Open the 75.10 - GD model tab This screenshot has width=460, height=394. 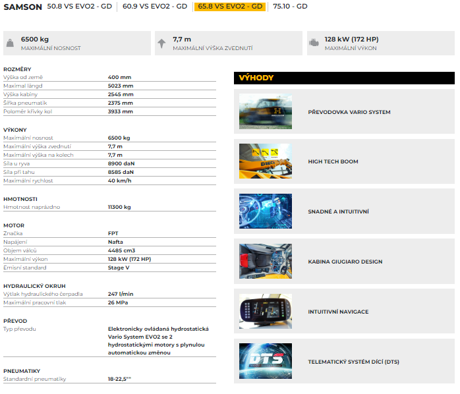(x=290, y=7)
